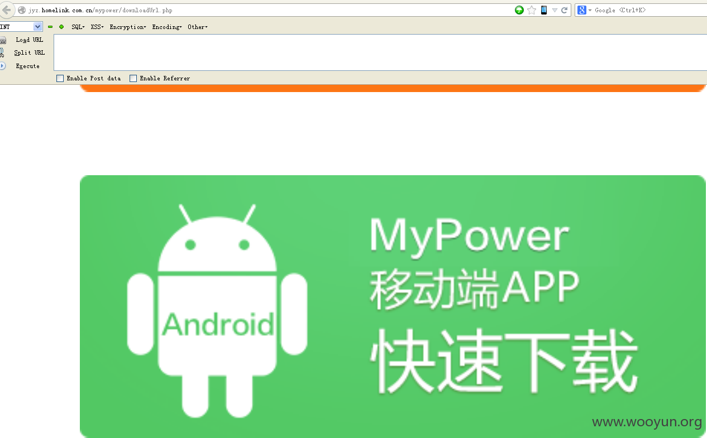
Task: Open the Encoding menu
Action: 167,27
